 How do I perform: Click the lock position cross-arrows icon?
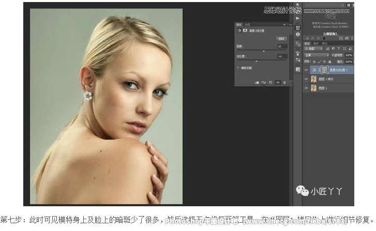coord(324,62)
